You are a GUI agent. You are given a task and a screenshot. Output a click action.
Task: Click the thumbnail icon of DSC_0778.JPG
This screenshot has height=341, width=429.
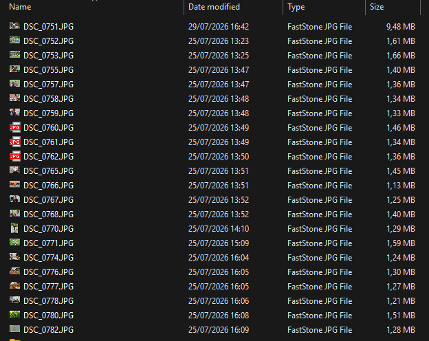point(14,300)
